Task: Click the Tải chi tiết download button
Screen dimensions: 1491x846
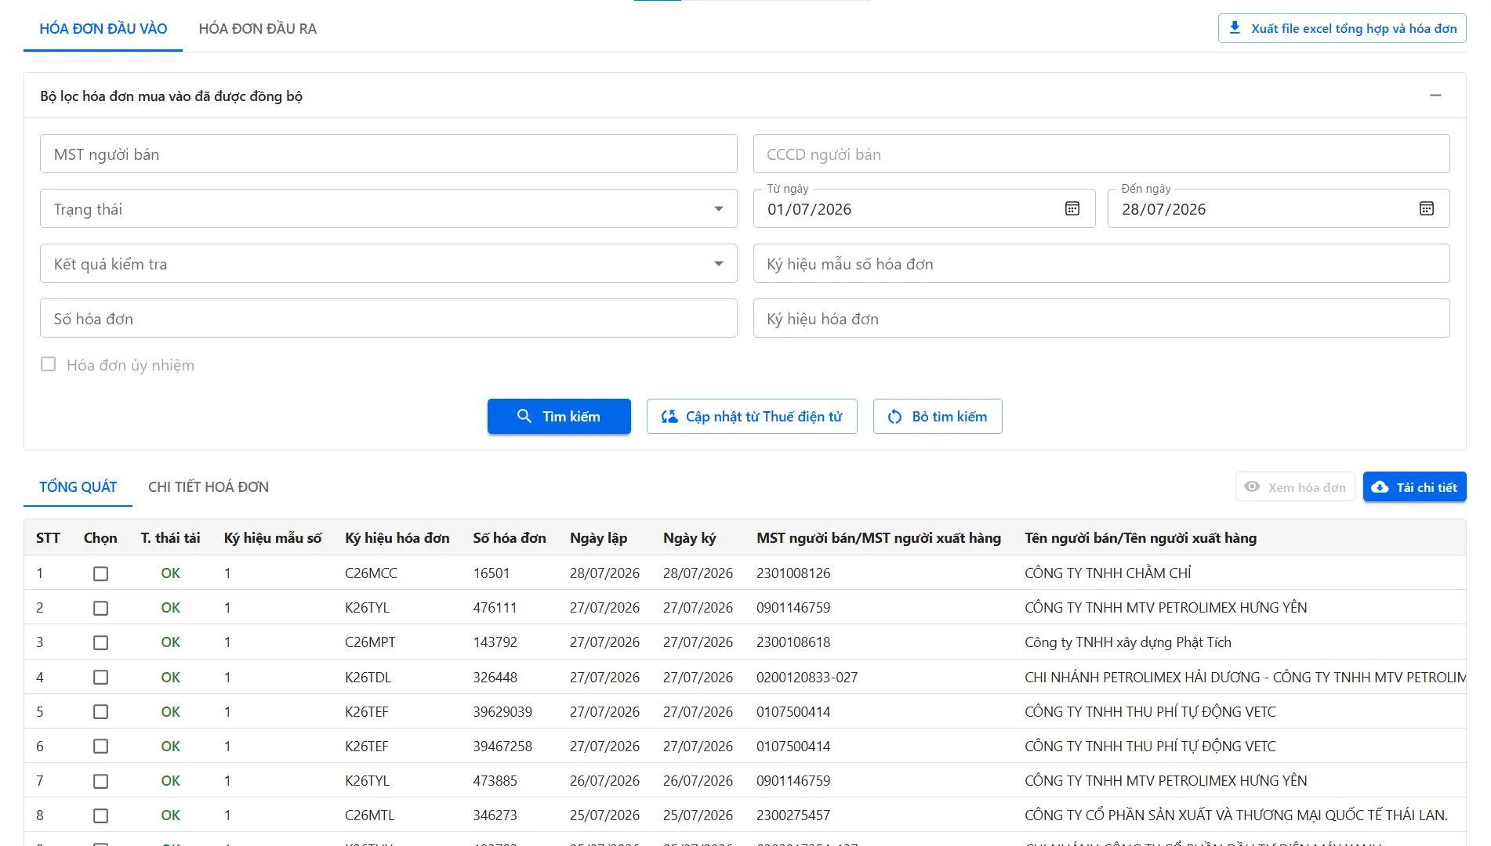Action: pos(1415,487)
